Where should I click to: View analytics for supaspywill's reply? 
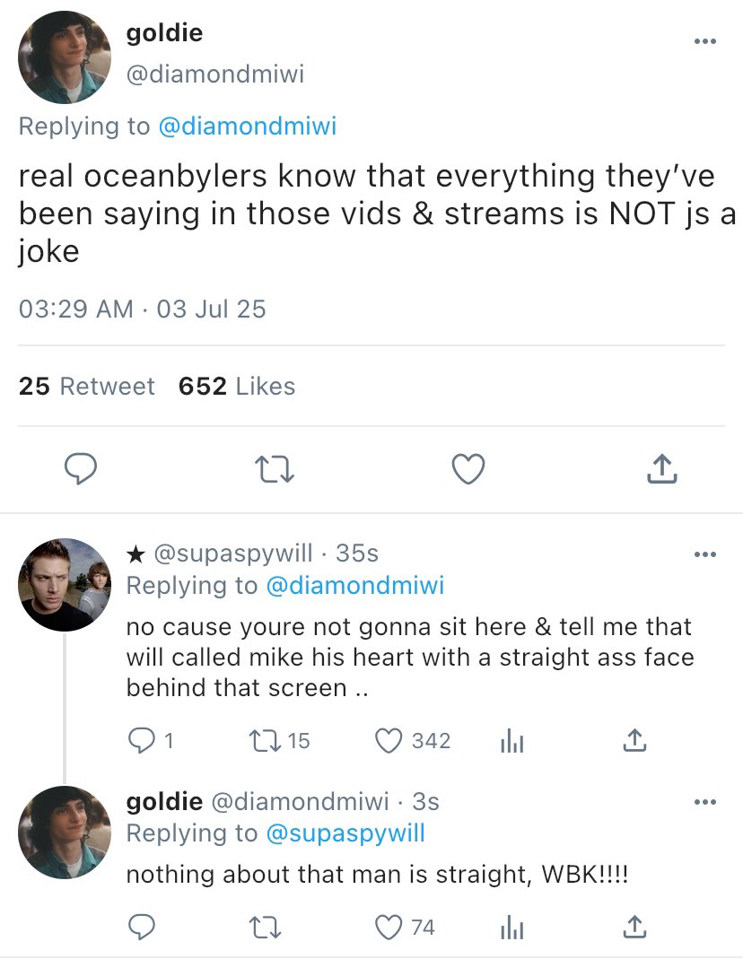point(510,741)
